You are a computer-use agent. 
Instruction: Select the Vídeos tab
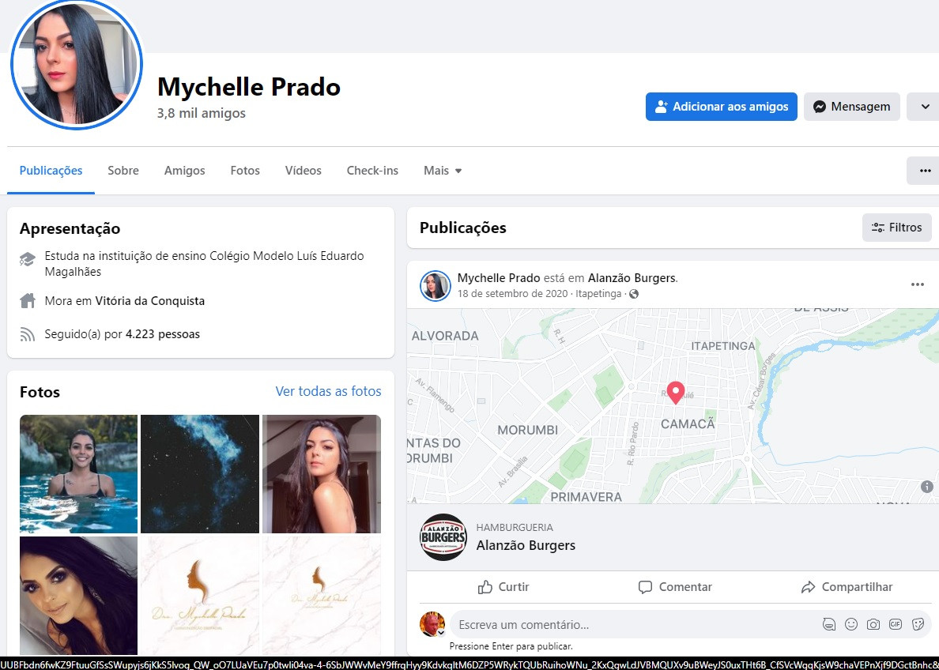click(303, 171)
